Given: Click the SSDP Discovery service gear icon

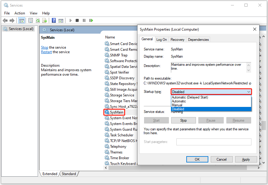Looking at the screenshot, I should coord(107,78).
